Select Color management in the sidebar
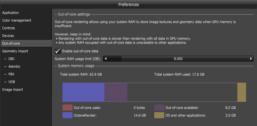 click(x=17, y=21)
